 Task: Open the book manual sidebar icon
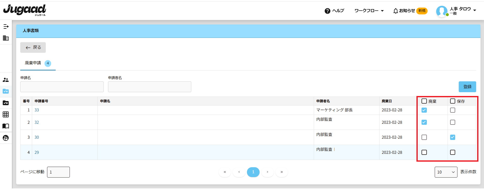tap(6, 126)
